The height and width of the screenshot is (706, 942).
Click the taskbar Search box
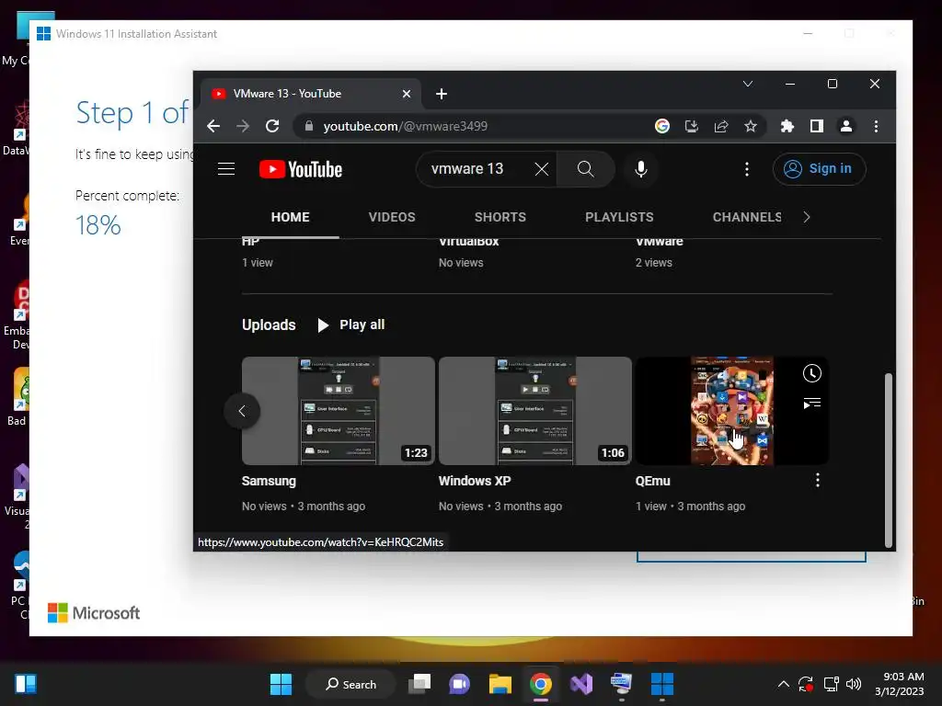(350, 684)
